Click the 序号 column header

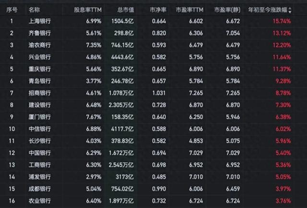pos(12,9)
